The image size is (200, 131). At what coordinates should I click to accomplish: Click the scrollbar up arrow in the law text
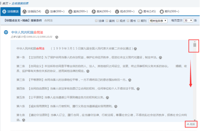[x=195, y=42]
